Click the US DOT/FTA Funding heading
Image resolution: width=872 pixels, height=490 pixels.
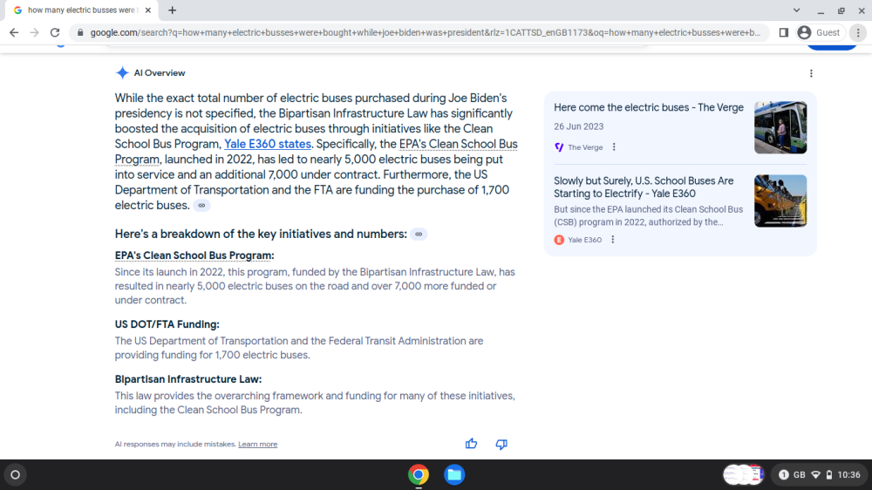click(167, 324)
